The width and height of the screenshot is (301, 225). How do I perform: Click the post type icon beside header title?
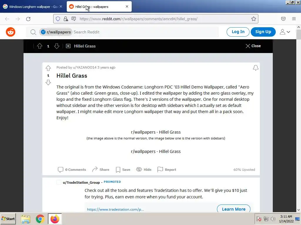click(68, 46)
